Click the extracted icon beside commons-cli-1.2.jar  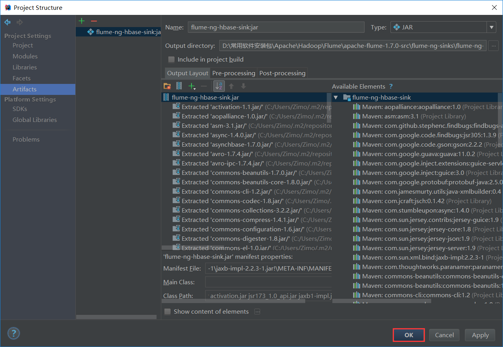pyautogui.click(x=176, y=191)
